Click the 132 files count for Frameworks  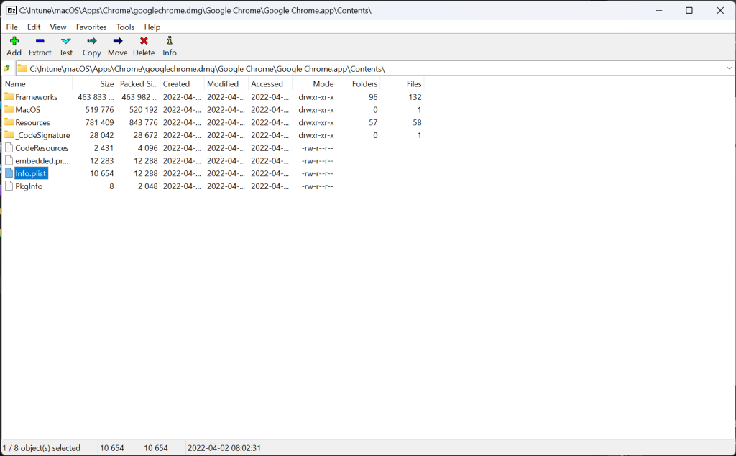[415, 97]
